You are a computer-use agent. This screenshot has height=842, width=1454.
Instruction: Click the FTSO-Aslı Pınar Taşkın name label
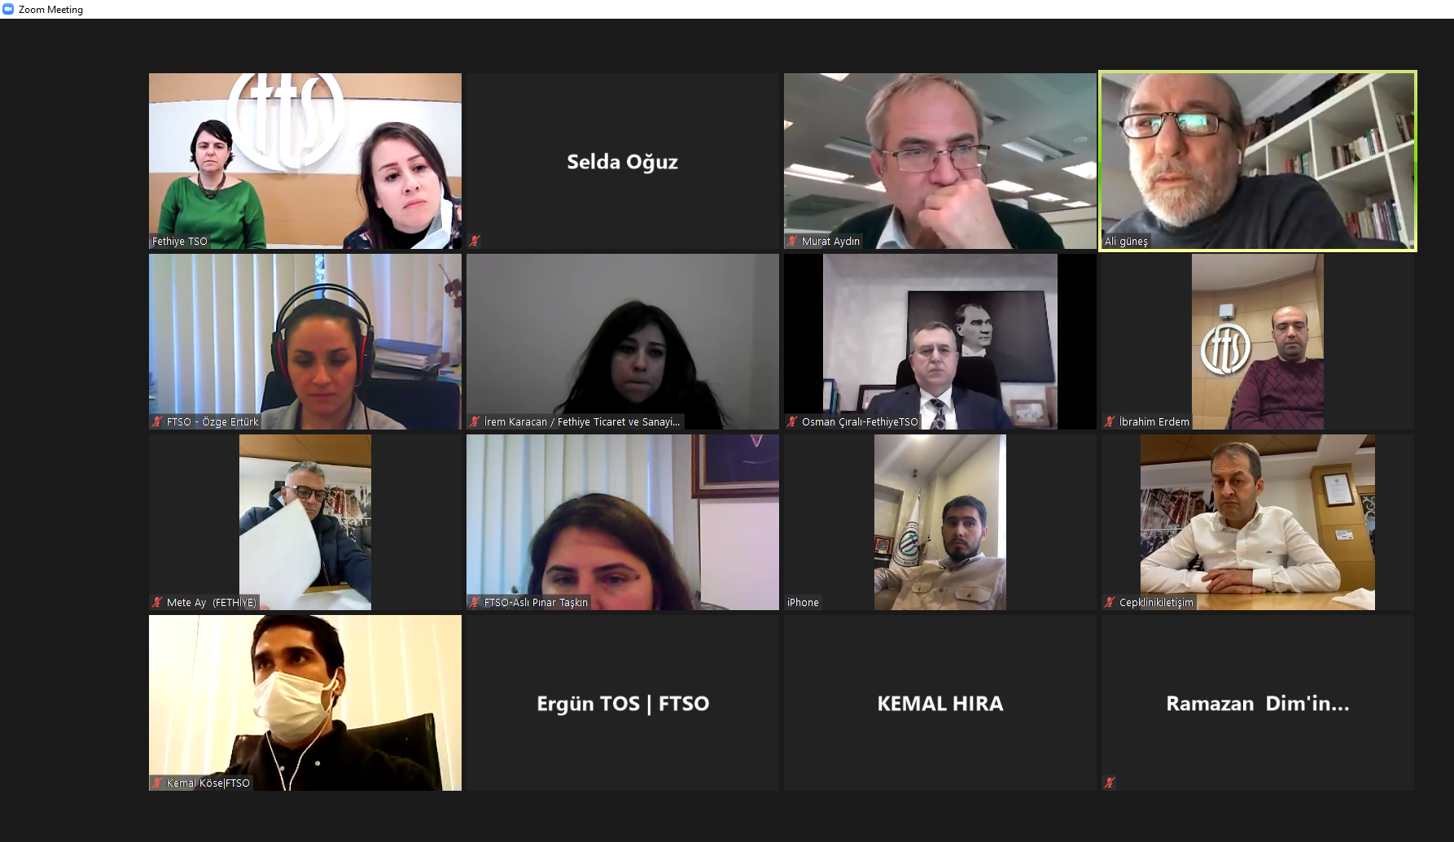coord(536,602)
